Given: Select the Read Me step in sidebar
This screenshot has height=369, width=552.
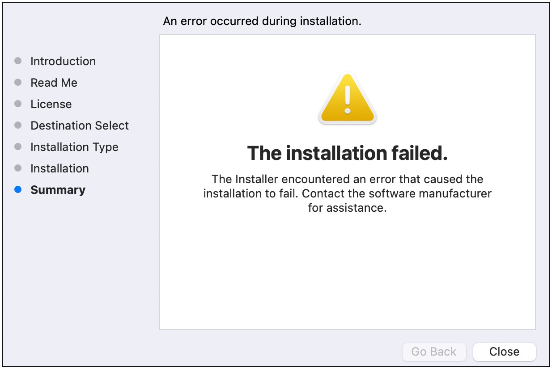Looking at the screenshot, I should pos(53,83).
